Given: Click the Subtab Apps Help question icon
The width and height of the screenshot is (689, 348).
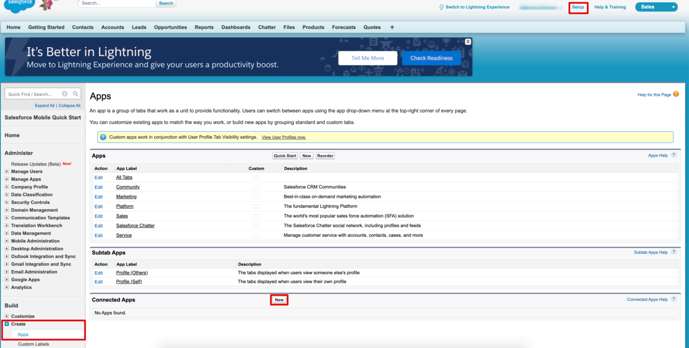Looking at the screenshot, I should 673,252.
